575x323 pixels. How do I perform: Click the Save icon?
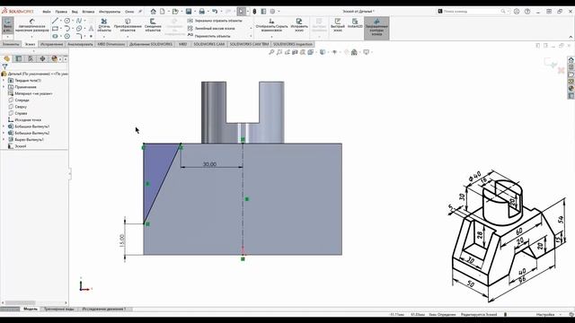coord(189,12)
